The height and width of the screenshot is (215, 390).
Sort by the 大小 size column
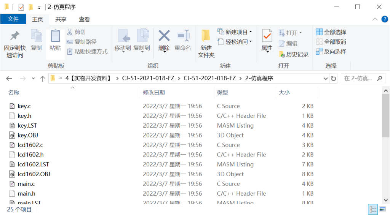[284, 93]
